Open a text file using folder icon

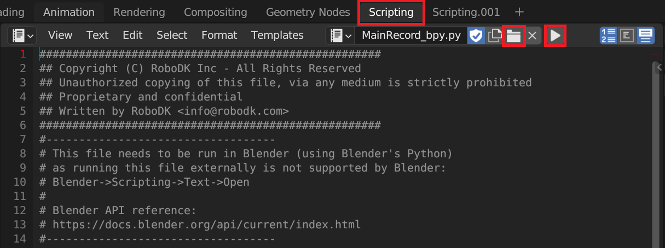coord(513,36)
